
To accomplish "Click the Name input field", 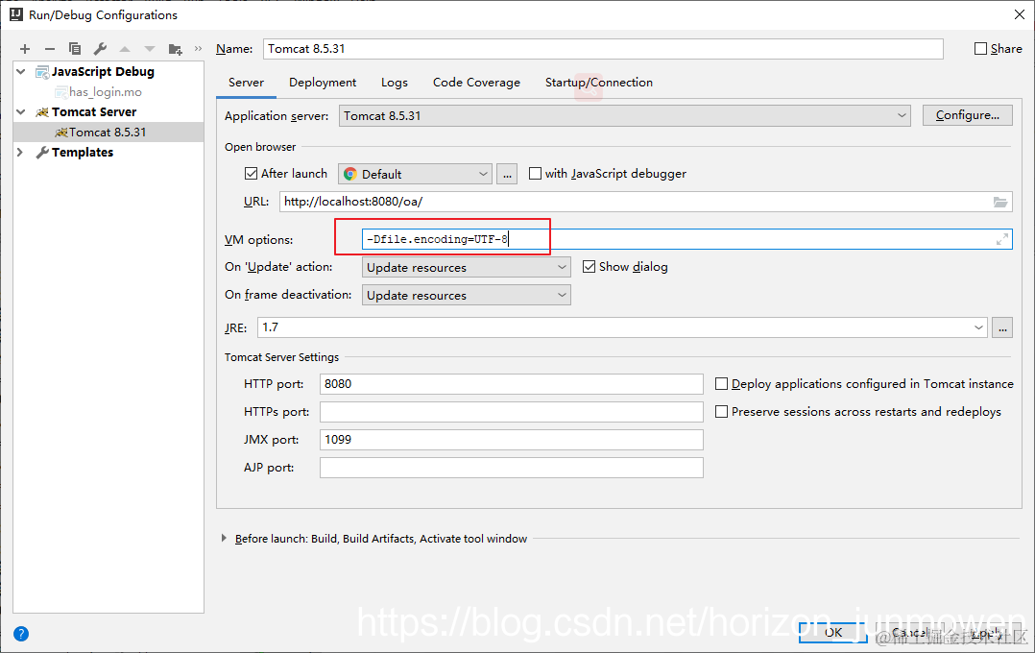I will tap(603, 49).
